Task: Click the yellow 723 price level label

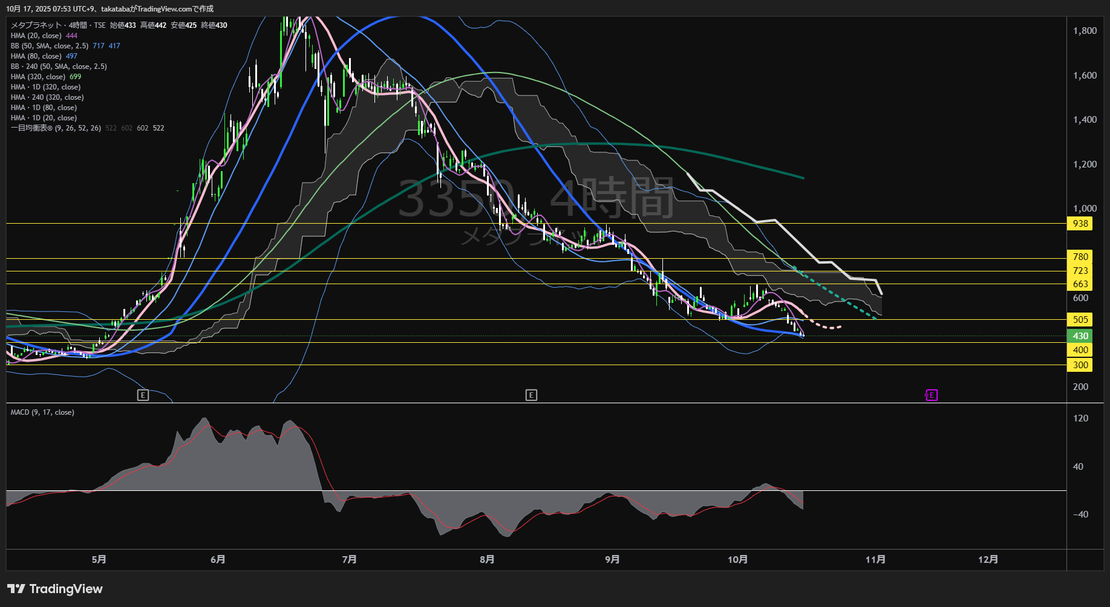Action: coord(1080,271)
